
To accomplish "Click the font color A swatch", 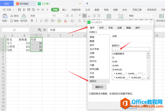I will pos(66,21).
